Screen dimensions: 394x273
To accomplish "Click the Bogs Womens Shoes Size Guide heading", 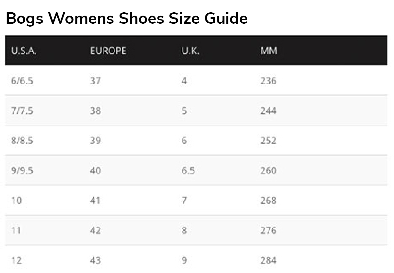I will click(127, 18).
